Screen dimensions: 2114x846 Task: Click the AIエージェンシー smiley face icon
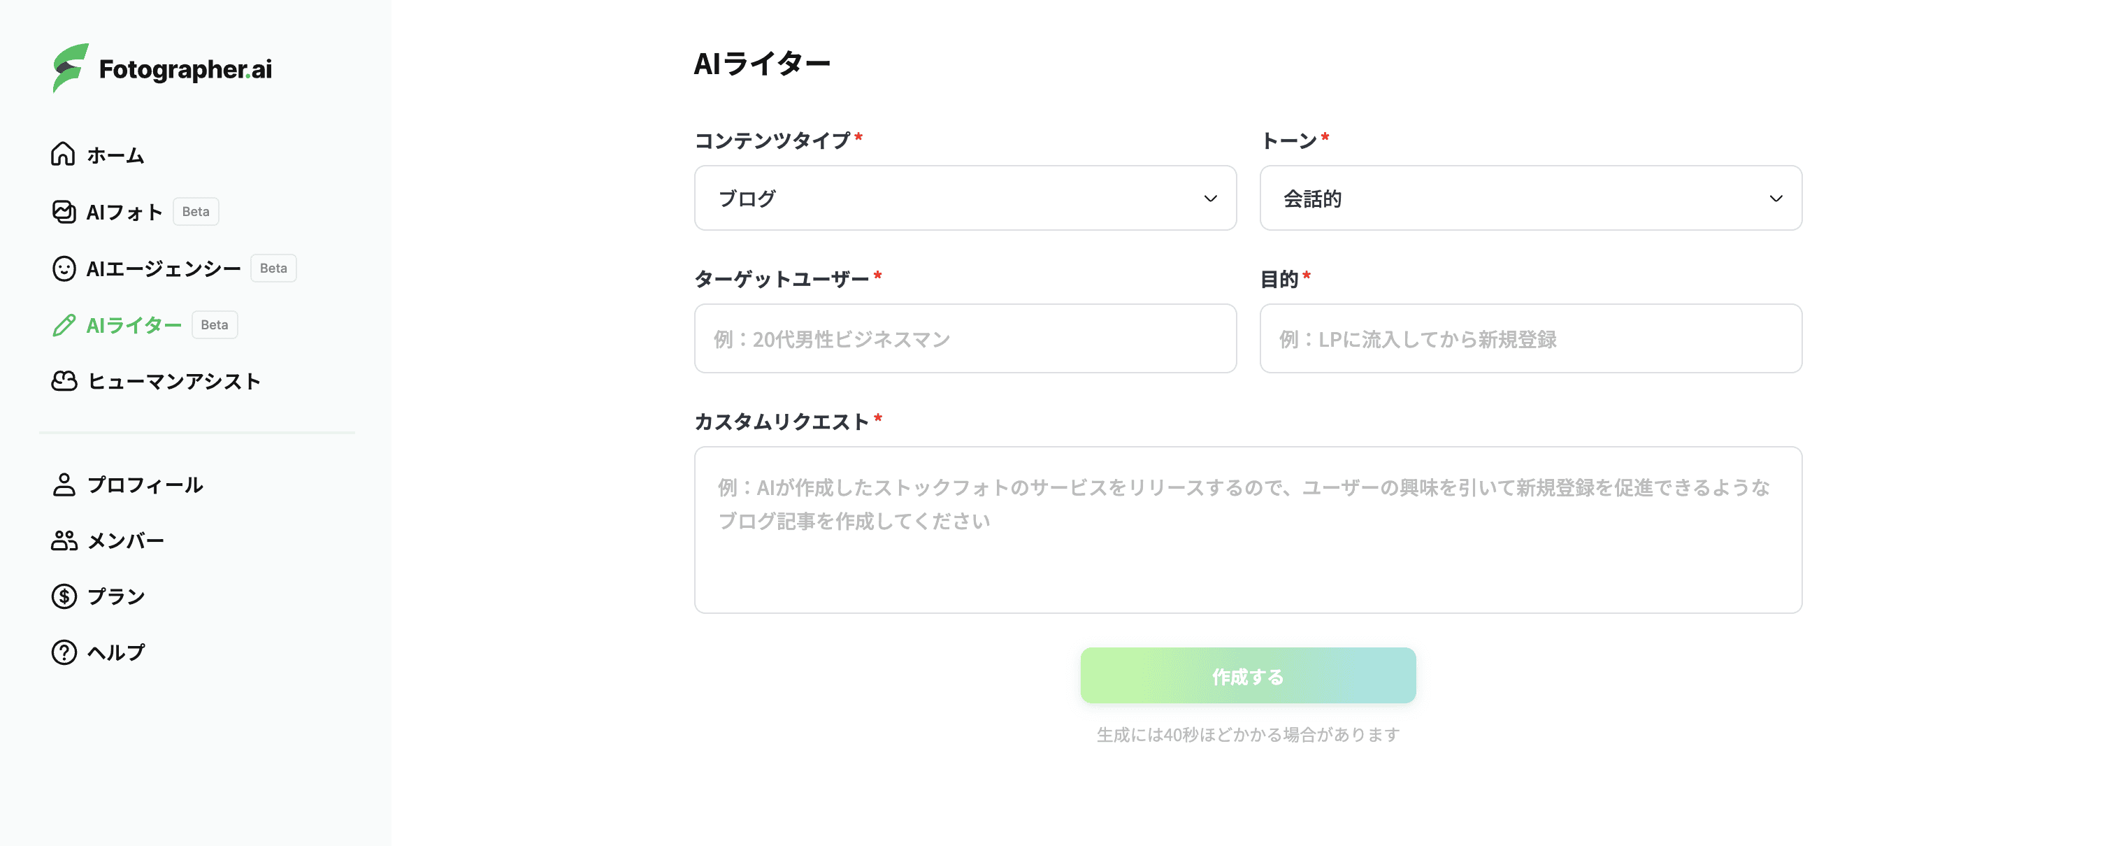coord(63,268)
